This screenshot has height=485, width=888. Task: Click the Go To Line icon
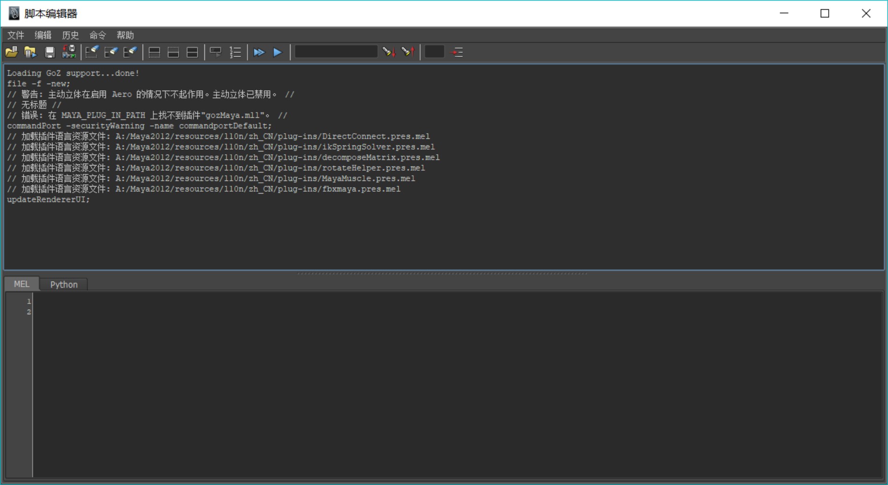[457, 52]
